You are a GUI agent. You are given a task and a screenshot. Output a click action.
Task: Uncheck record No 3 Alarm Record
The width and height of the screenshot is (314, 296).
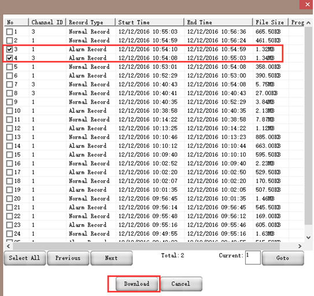point(9,49)
